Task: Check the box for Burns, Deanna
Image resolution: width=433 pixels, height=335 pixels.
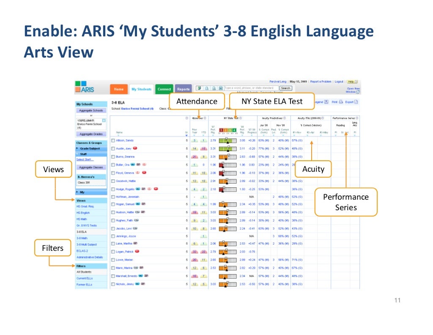Action: pyautogui.click(x=113, y=157)
